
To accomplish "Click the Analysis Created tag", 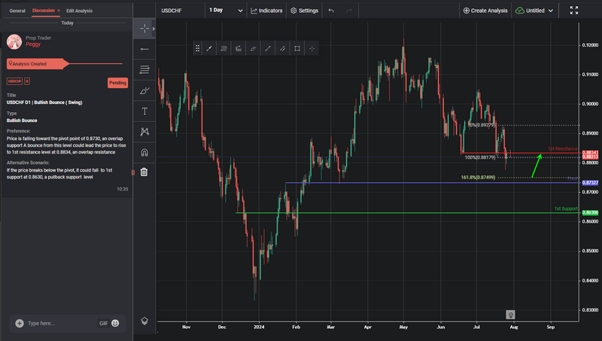I will tap(38, 64).
